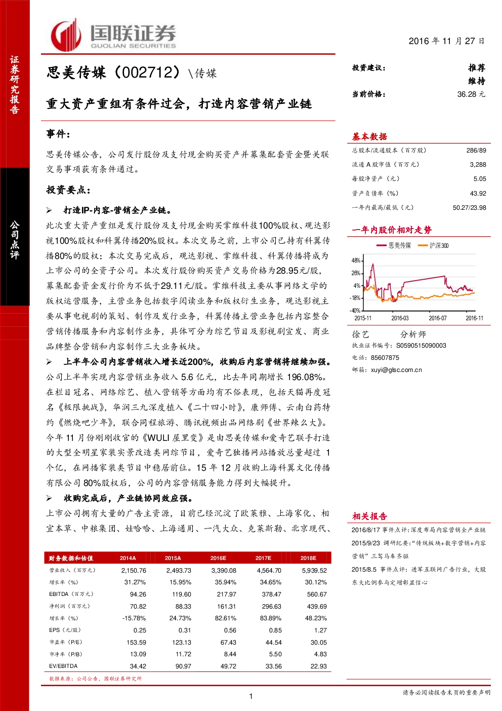Select the 相关报告 section heading
Screen dimensions: 502x711
click(x=369, y=516)
